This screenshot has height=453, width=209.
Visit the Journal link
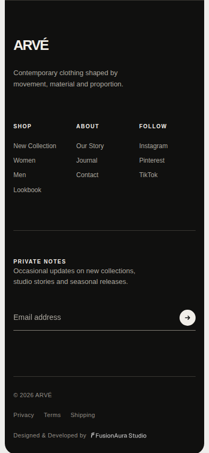(x=87, y=160)
